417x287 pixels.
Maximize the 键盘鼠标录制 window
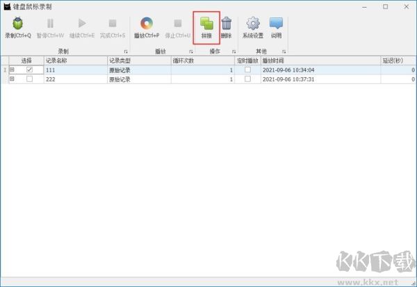pos(385,7)
